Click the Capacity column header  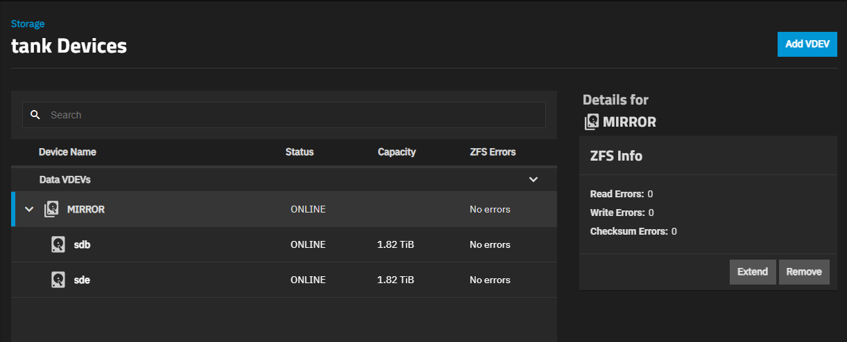click(x=396, y=152)
